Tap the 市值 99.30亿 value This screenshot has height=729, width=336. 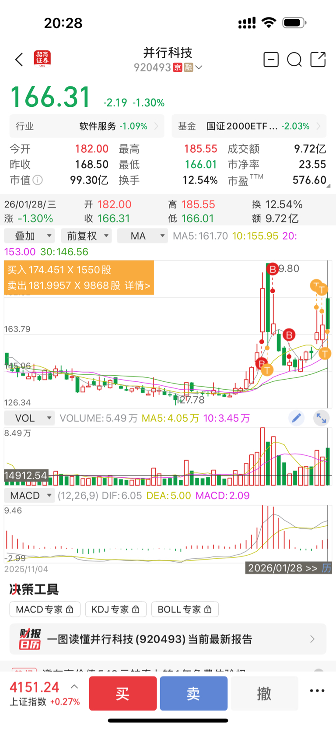[89, 180]
